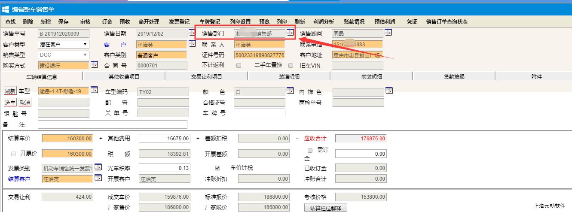Click the 车型 picker icon
Image resolution: width=572 pixels, height=212 pixels.
click(94, 91)
